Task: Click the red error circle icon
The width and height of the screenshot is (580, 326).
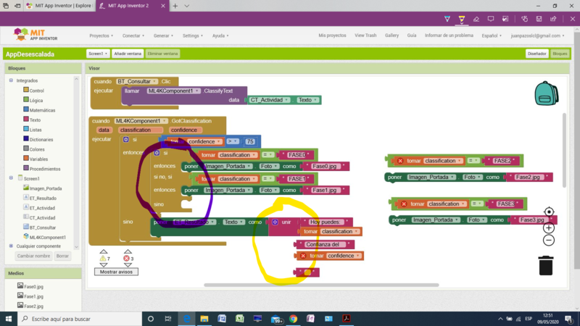Action: (128, 258)
